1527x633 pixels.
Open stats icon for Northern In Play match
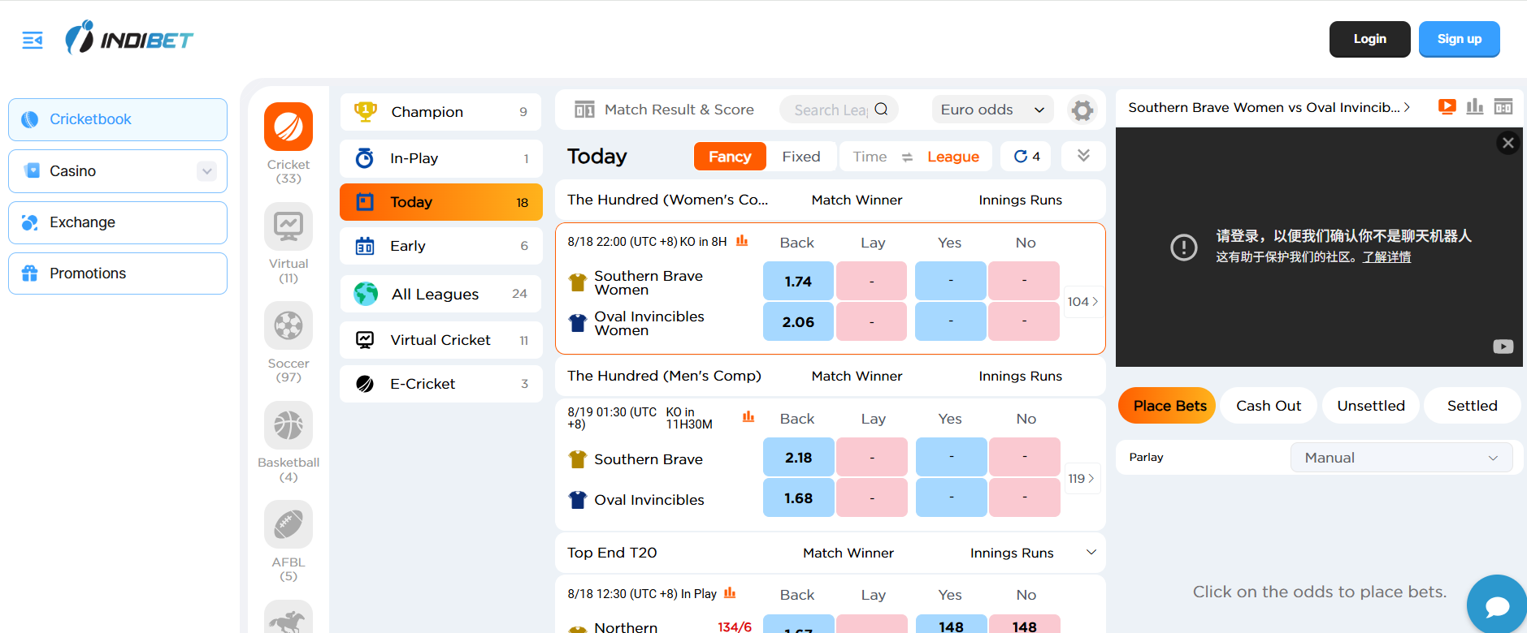[x=730, y=593]
